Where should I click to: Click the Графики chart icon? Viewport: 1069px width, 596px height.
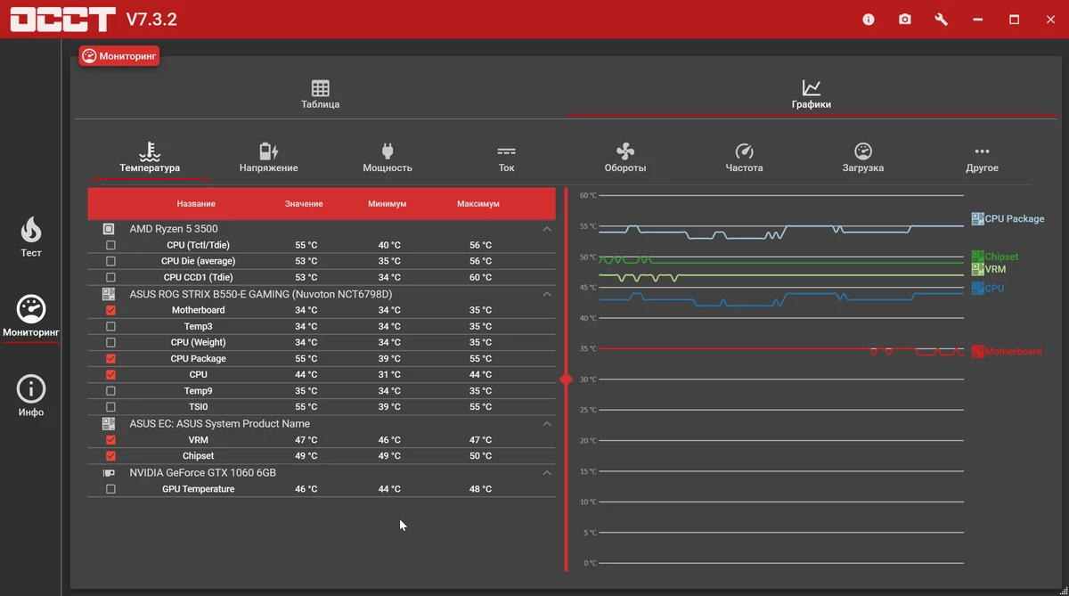point(812,88)
